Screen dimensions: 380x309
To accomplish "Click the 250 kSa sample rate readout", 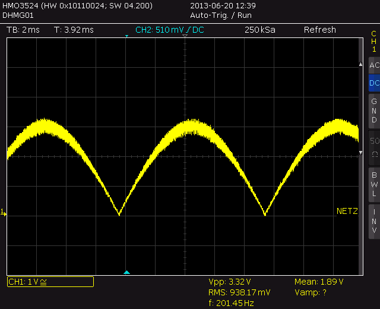I will pyautogui.click(x=260, y=30).
